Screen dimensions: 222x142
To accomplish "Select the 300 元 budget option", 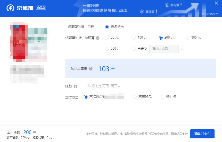I will (188, 38).
